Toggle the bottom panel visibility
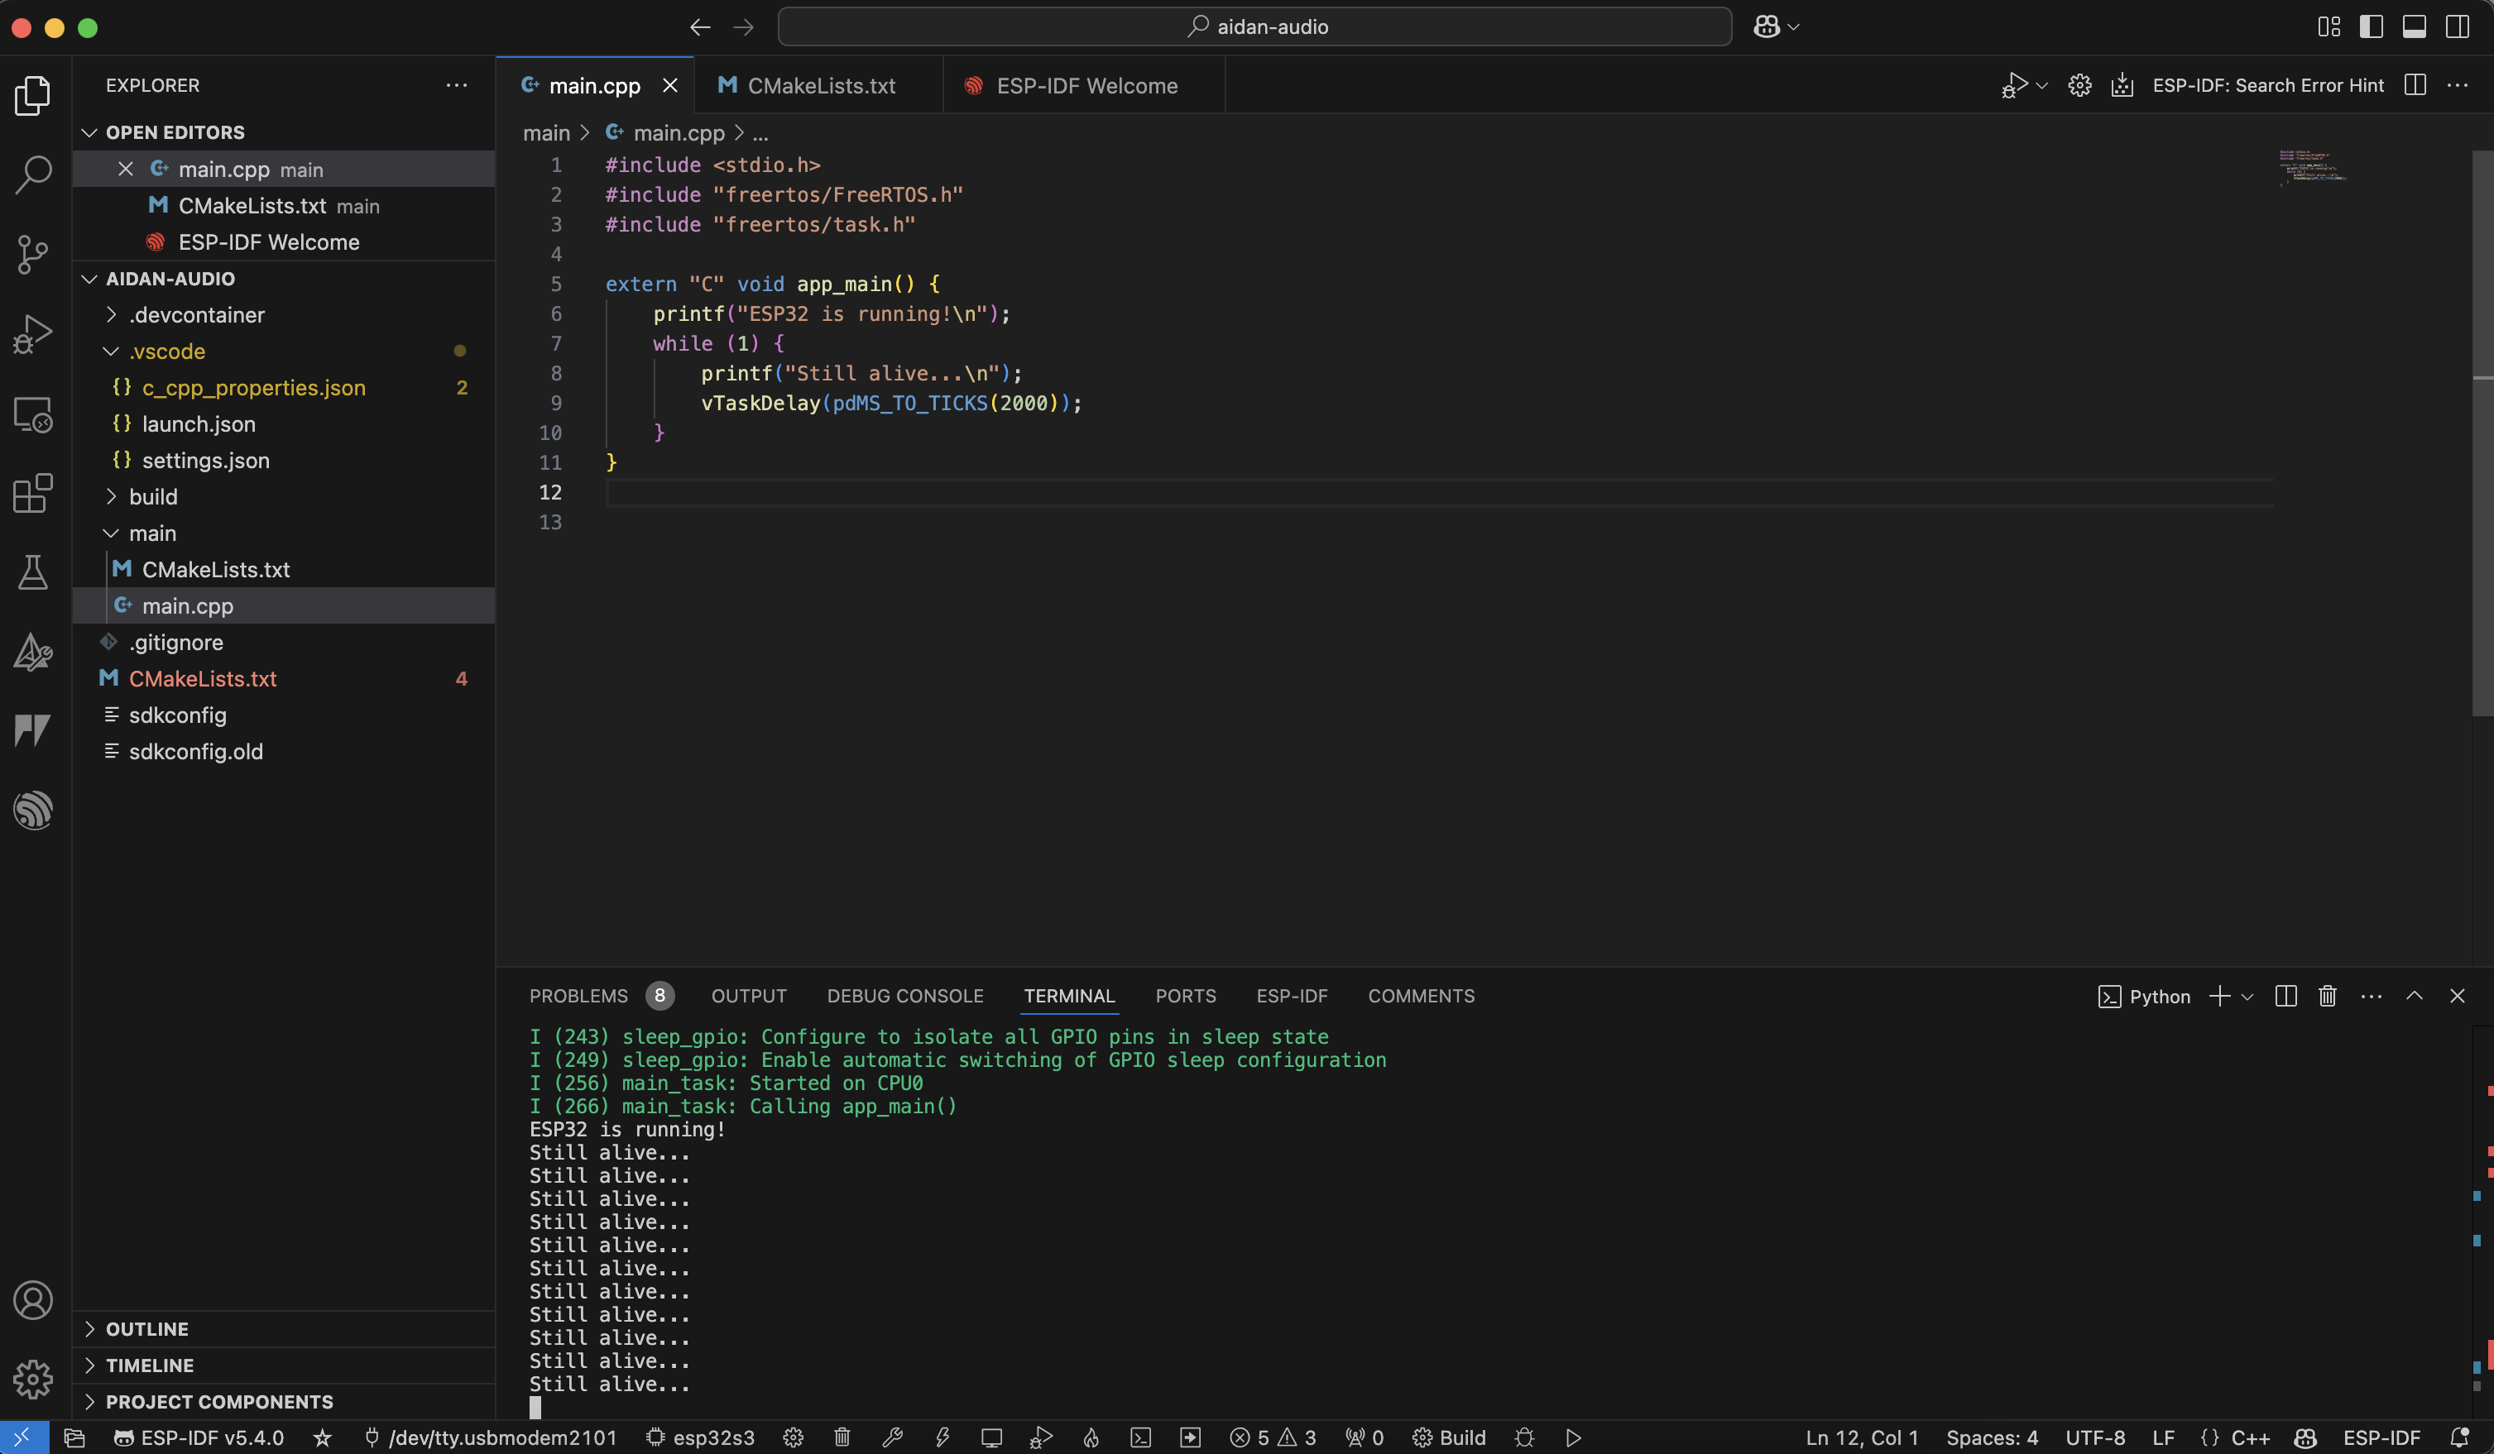2494x1454 pixels. pyautogui.click(x=2414, y=26)
